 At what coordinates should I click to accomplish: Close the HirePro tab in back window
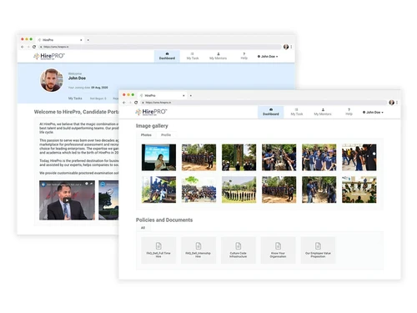pyautogui.click(x=81, y=40)
